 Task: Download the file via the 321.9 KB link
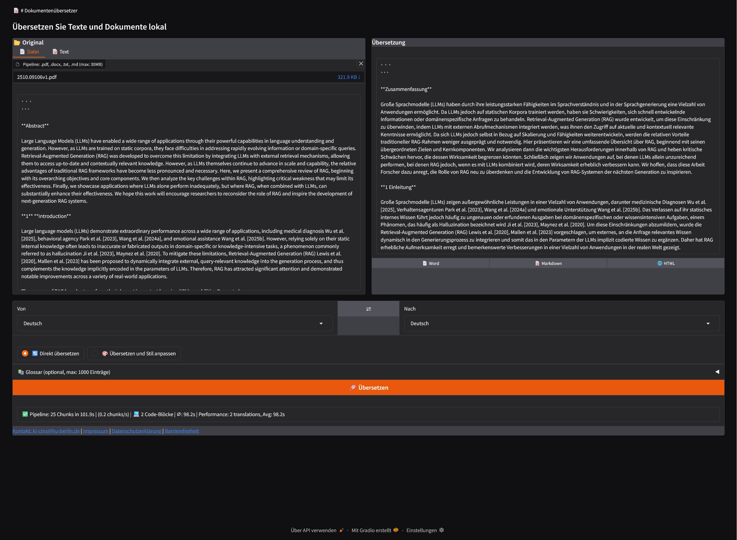(x=347, y=77)
